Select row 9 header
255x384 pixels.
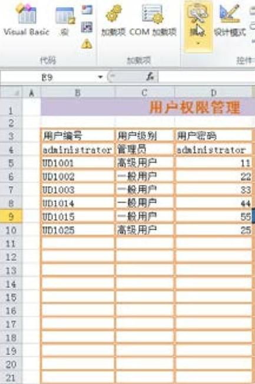point(11,217)
